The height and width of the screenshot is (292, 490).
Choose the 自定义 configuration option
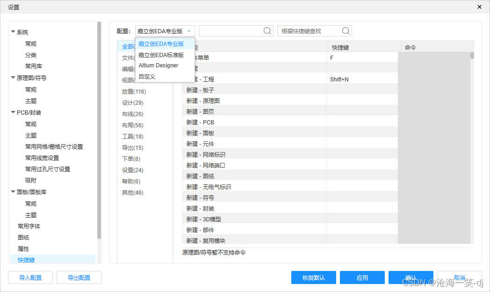coord(165,77)
